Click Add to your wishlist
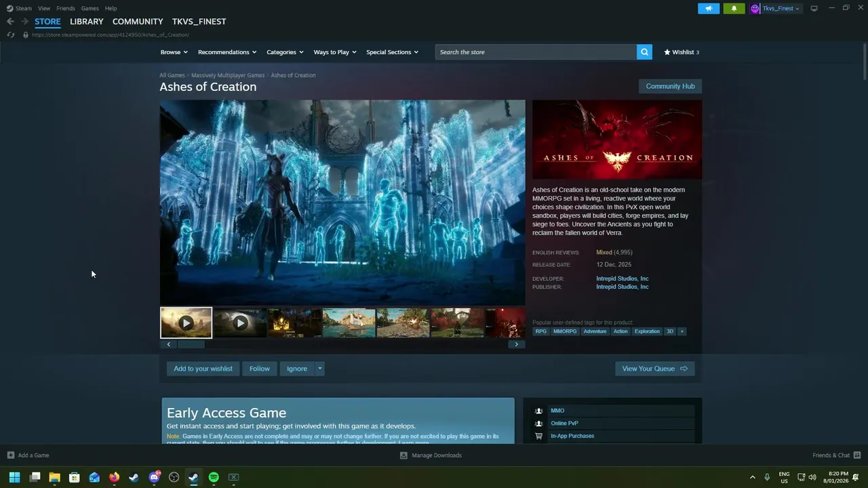This screenshot has width=868, height=488. pos(203,369)
